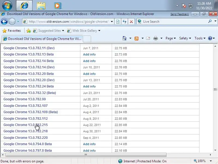The height and width of the screenshot is (164, 218).
Task: Click Add to Favorites Bar icon
Action: coord(29,31)
